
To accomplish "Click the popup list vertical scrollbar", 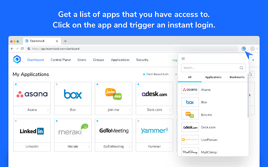I will point(248,96).
